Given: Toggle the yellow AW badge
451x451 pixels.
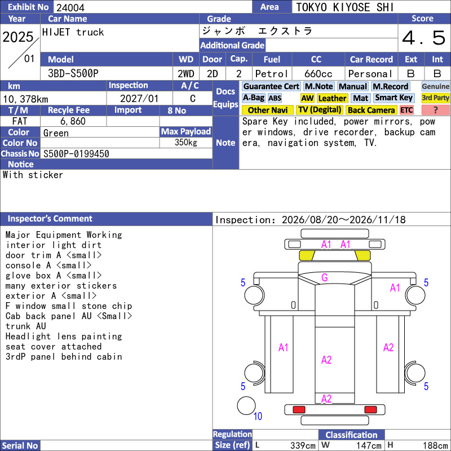Looking at the screenshot, I should tap(307, 98).
